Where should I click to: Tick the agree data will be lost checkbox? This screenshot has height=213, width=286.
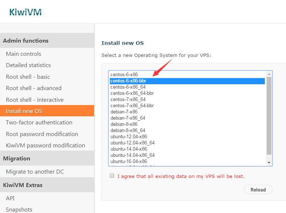112,176
